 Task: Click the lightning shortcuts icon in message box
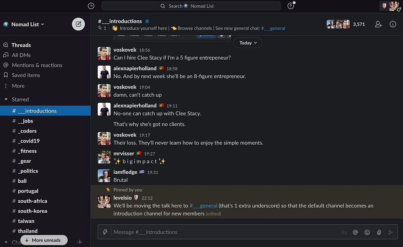click(105, 232)
